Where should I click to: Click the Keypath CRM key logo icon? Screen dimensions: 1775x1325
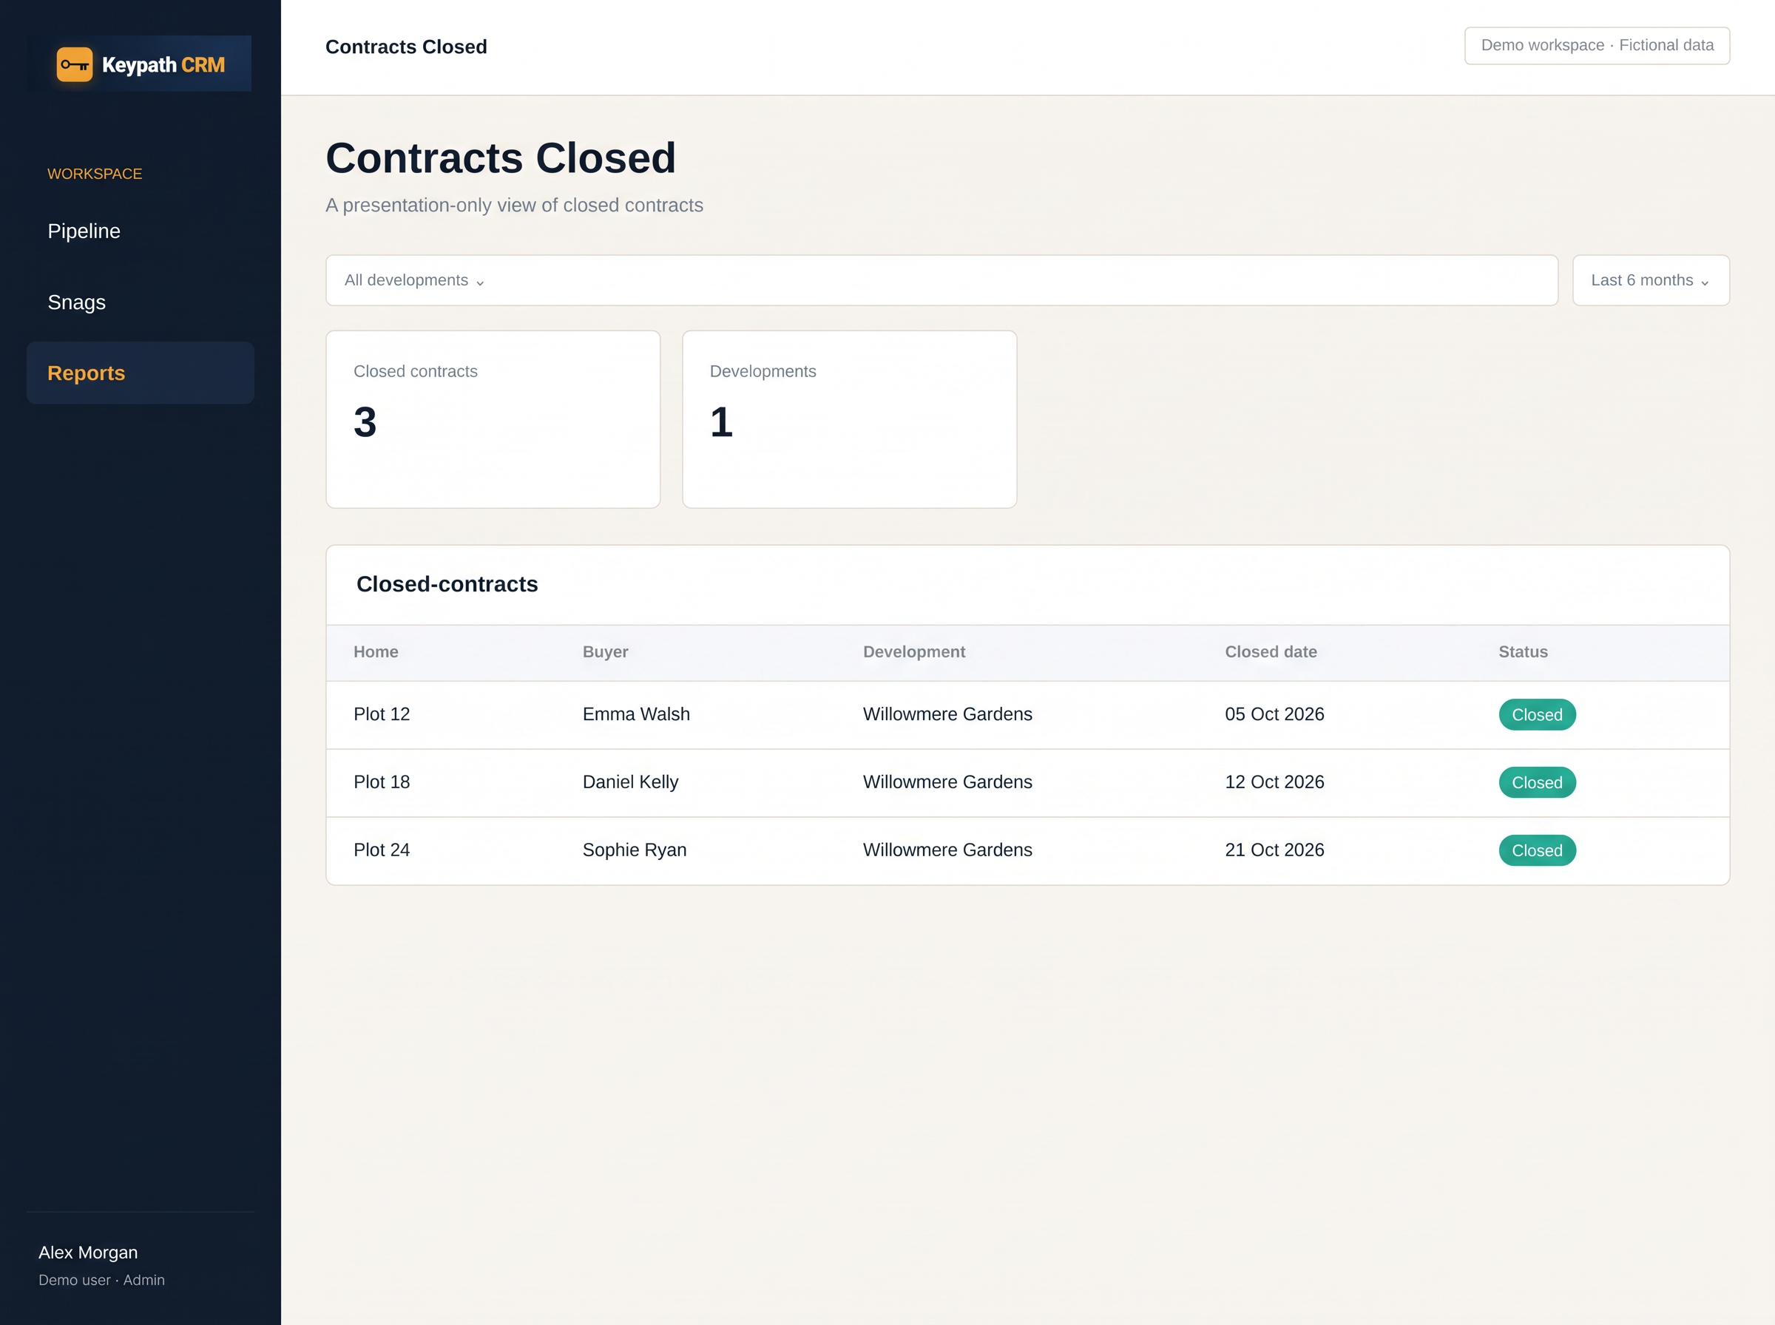(x=75, y=65)
